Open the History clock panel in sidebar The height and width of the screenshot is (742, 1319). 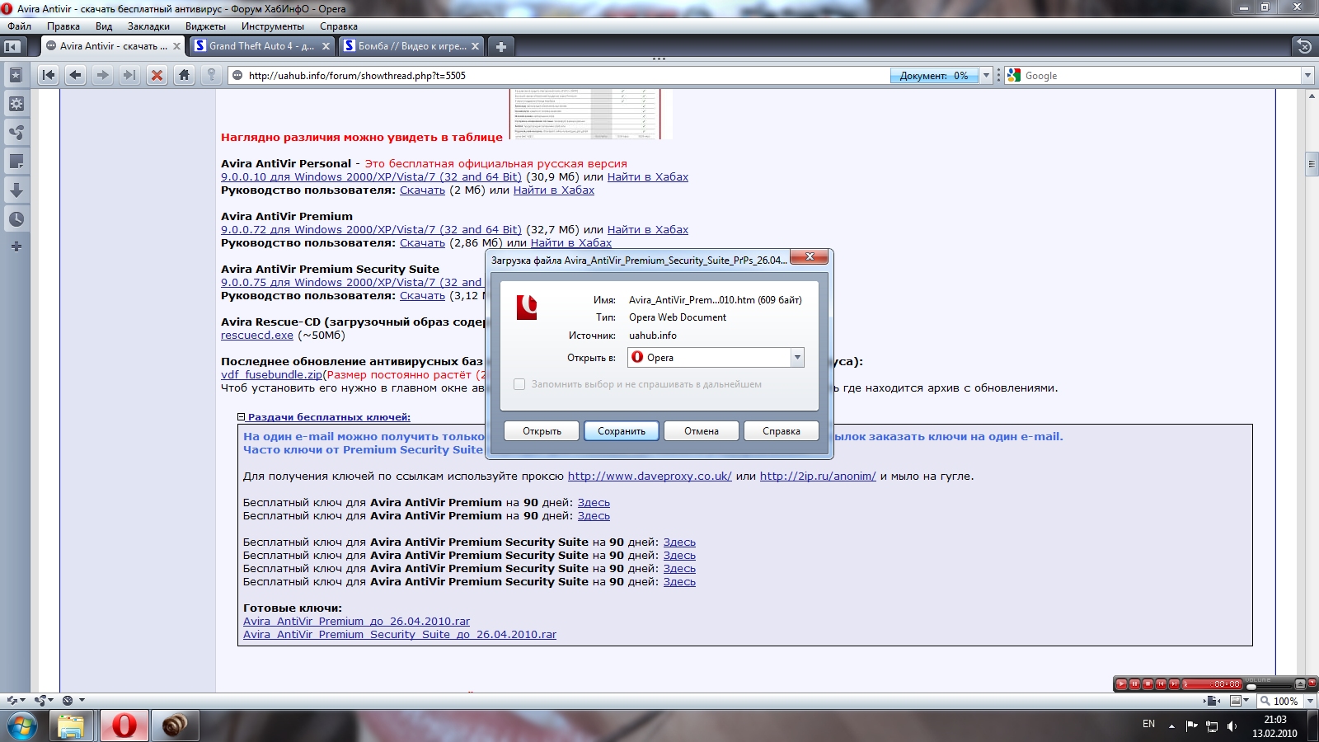[16, 219]
